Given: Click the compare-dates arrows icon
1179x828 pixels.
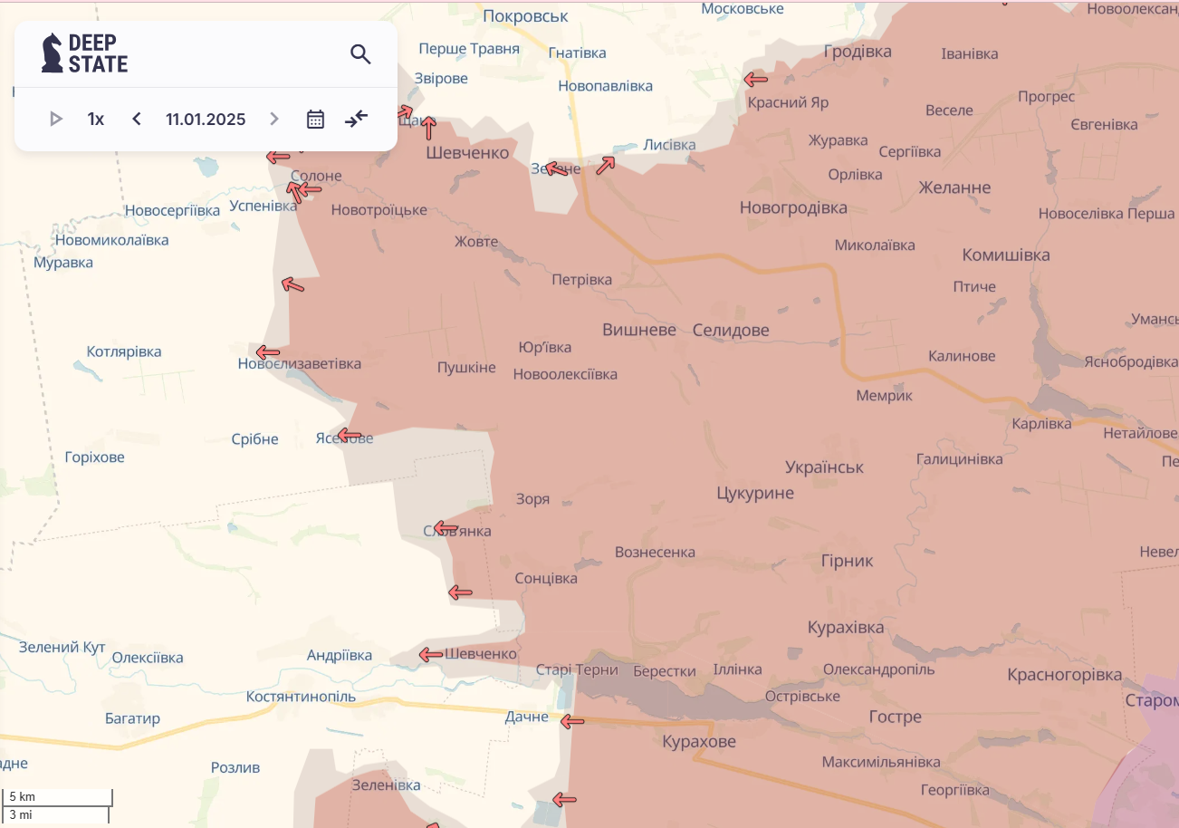Looking at the screenshot, I should coord(357,119).
